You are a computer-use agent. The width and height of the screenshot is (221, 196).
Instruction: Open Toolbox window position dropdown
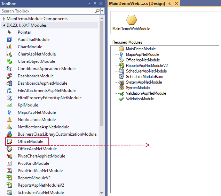point(89,3)
